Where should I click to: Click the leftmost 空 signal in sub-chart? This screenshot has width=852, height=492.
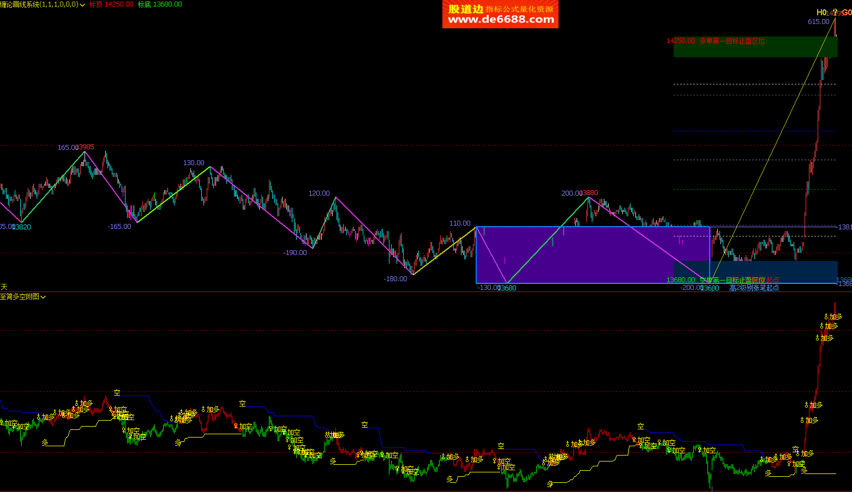point(117,392)
